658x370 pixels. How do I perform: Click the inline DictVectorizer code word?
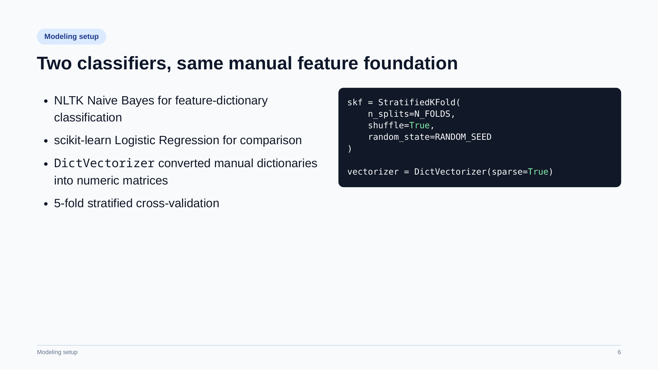104,163
